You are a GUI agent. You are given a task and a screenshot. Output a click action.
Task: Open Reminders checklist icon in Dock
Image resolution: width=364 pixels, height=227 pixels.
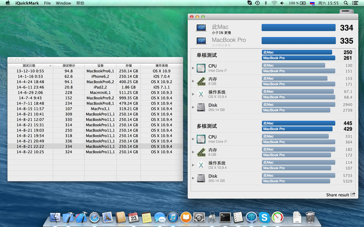[x=238, y=217]
